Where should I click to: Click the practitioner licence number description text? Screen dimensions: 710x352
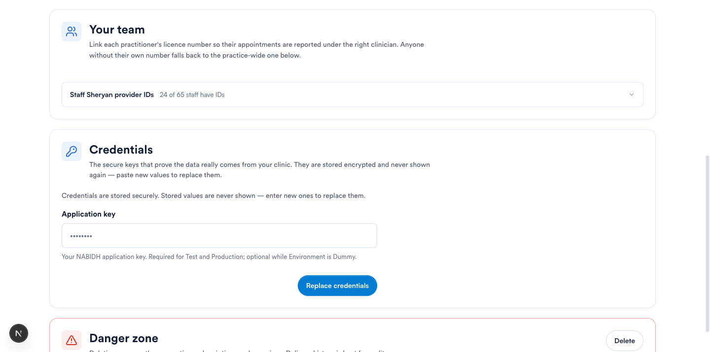tap(256, 50)
